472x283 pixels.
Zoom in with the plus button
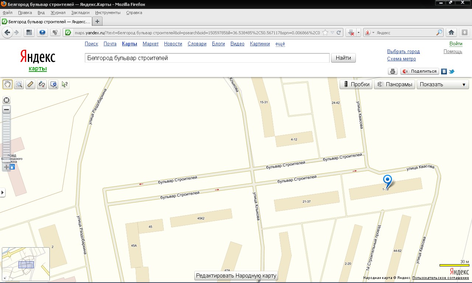pos(6,167)
